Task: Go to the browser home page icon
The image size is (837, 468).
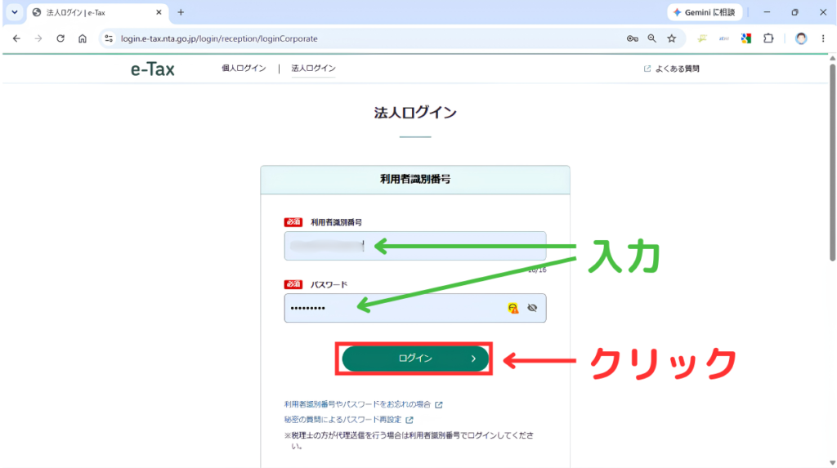Action: click(x=83, y=38)
